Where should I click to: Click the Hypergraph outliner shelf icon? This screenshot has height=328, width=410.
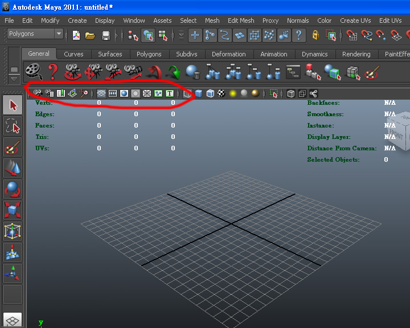click(x=293, y=72)
